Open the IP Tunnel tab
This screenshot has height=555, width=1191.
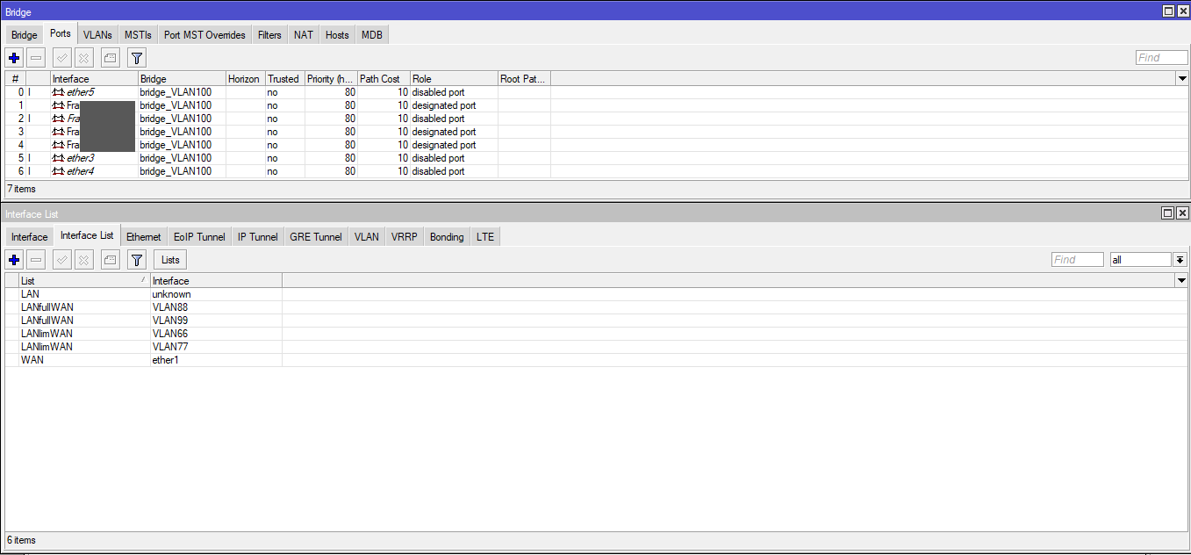click(258, 237)
